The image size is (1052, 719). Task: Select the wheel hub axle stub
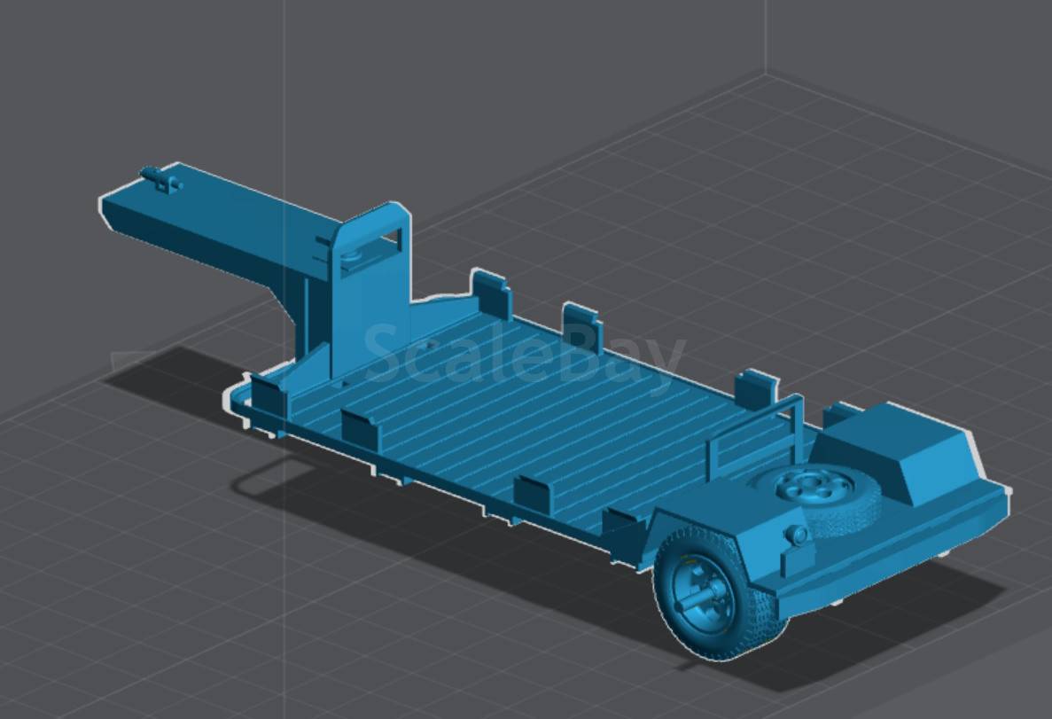[x=697, y=598]
